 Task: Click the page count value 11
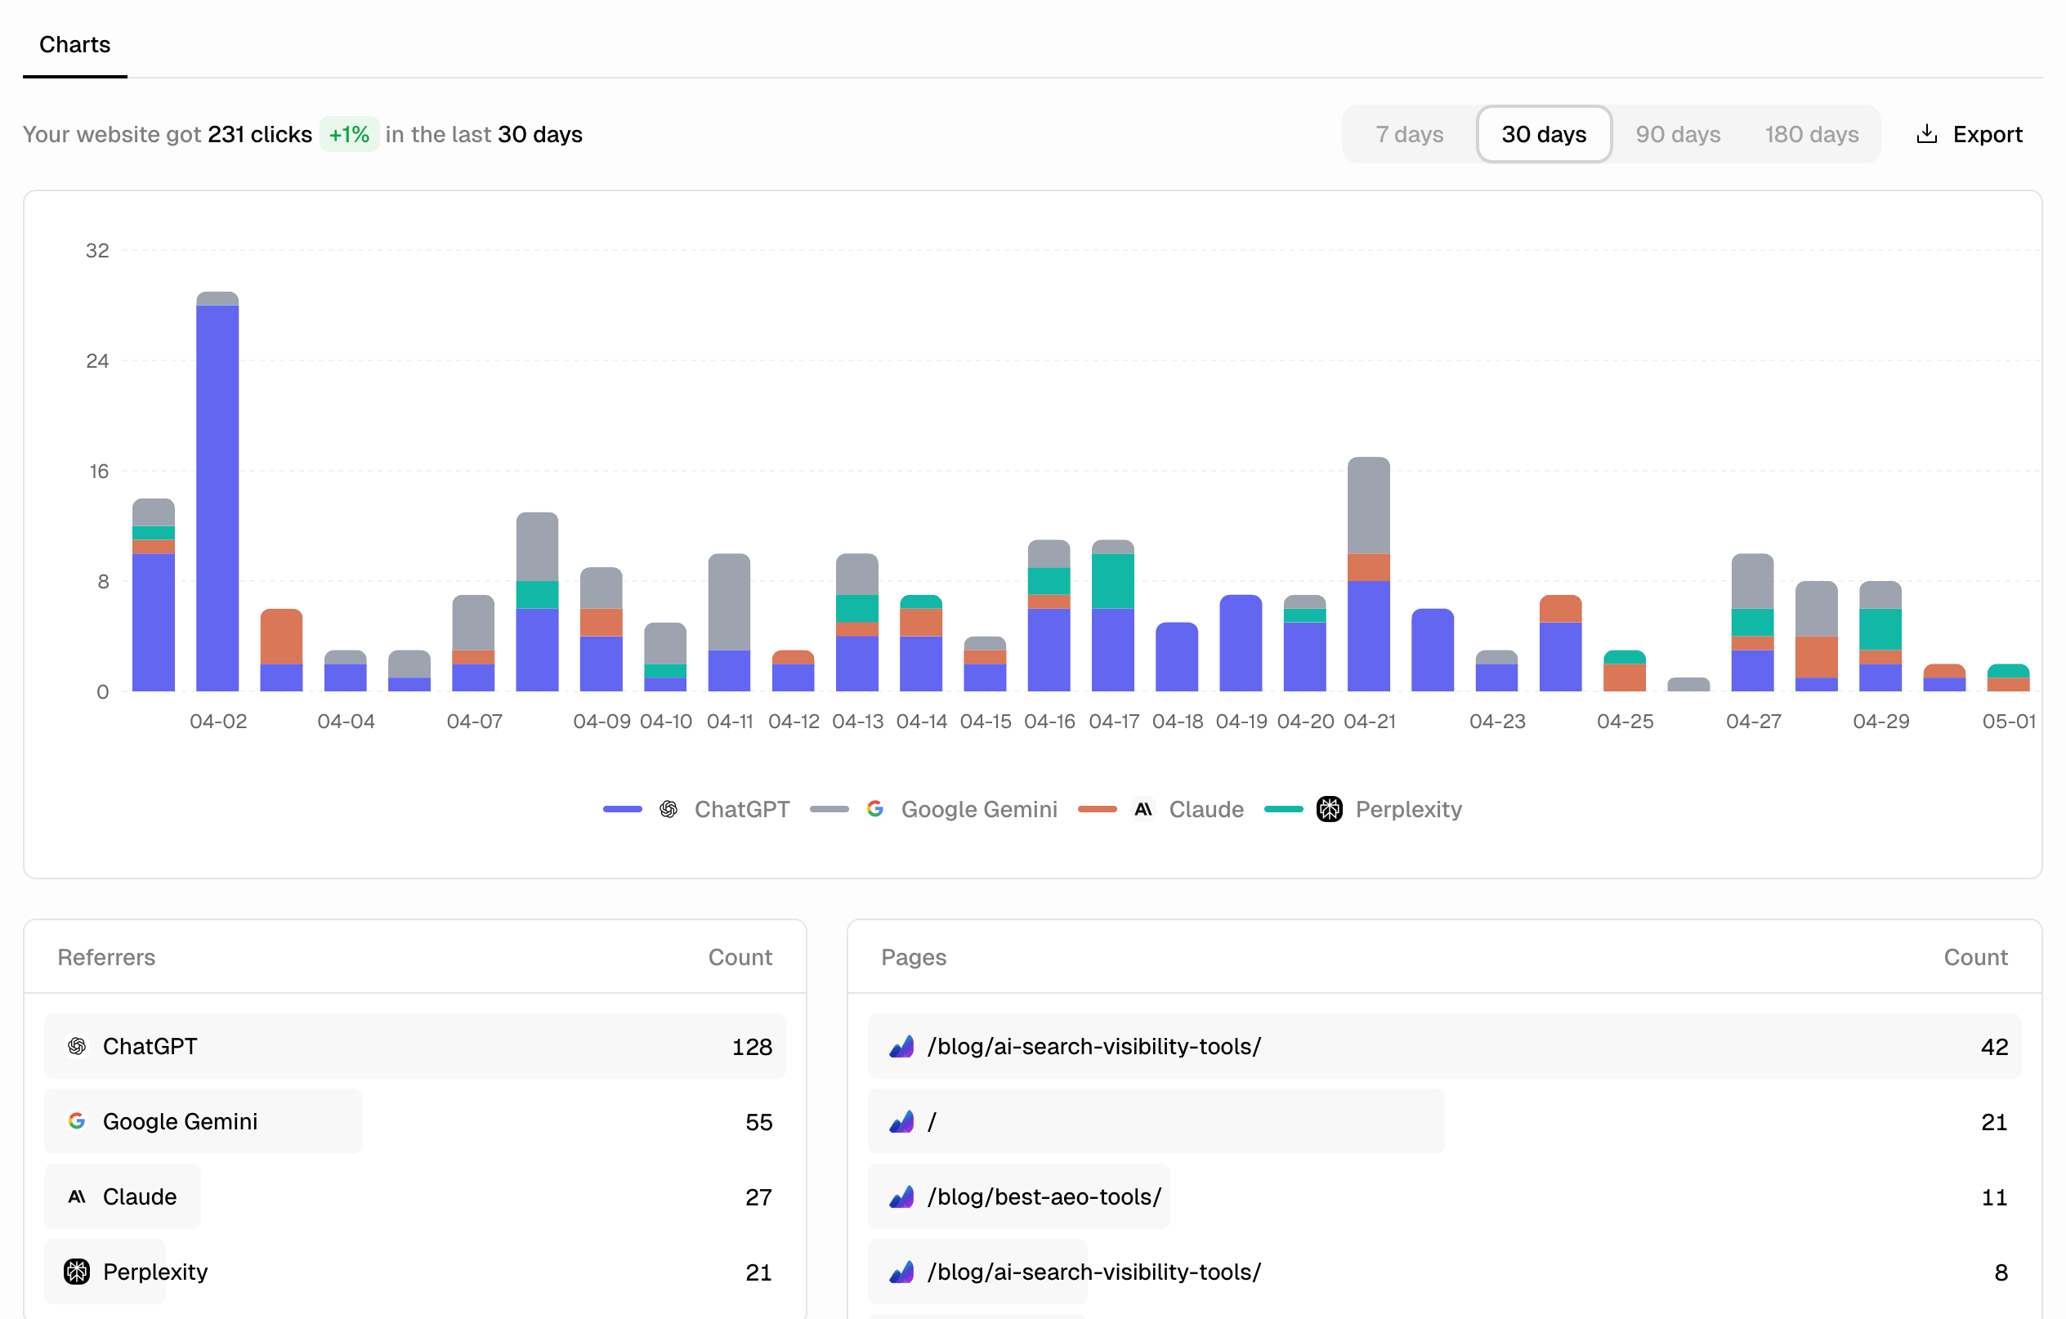pyautogui.click(x=1994, y=1197)
